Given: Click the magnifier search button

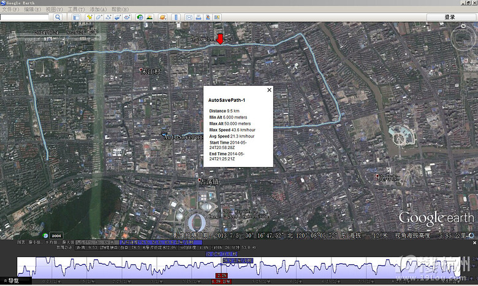Looking at the screenshot, I should [x=58, y=17].
